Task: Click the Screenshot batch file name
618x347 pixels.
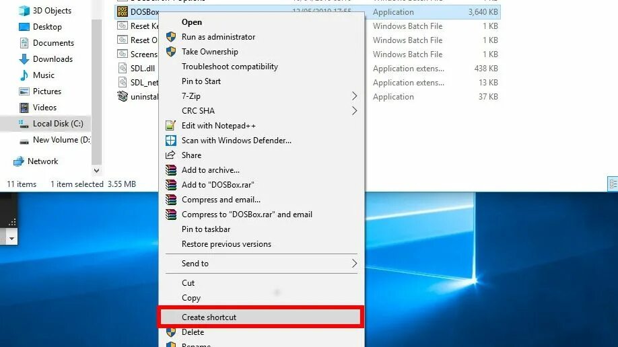Action: pos(144,54)
